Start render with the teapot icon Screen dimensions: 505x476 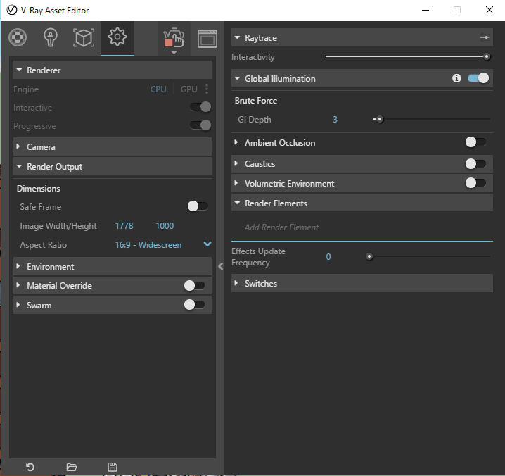[174, 38]
